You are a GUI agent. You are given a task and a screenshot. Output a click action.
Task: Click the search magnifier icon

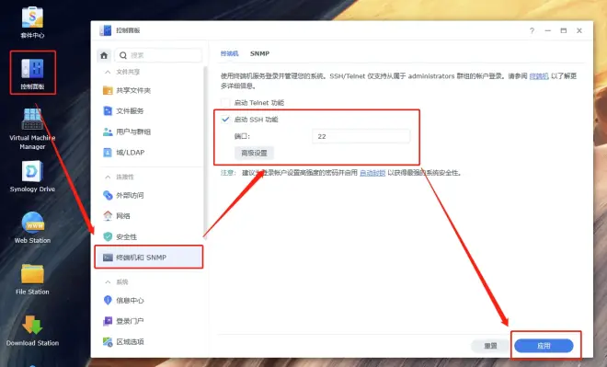[x=123, y=55]
